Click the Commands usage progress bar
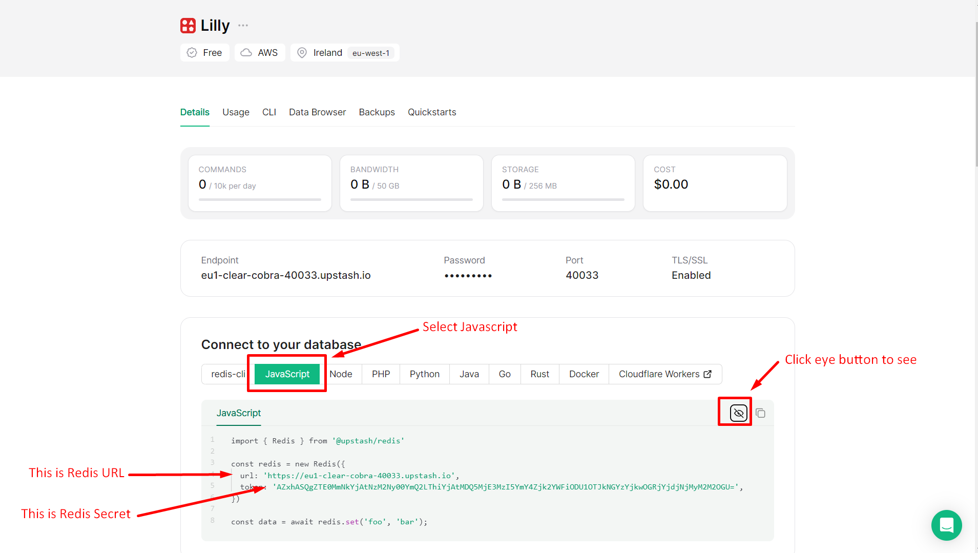 260,199
